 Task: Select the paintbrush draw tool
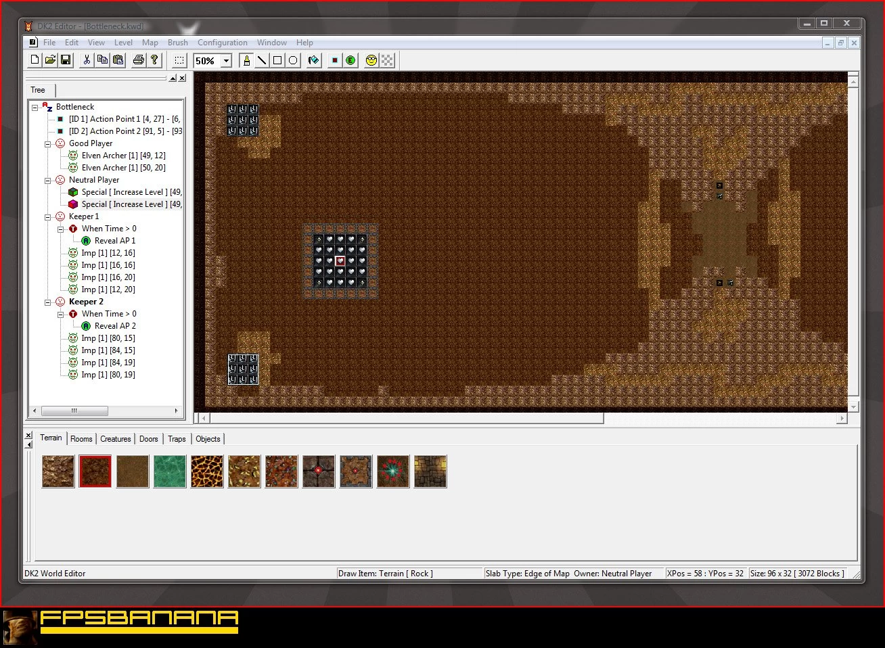246,60
